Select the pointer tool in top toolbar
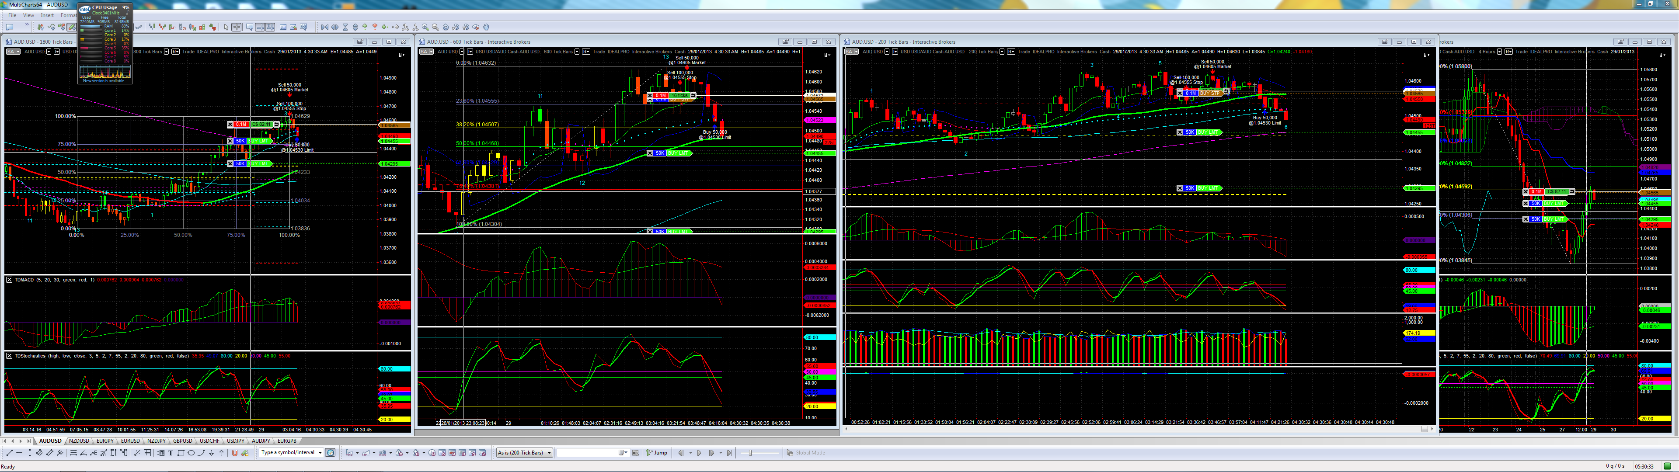This screenshot has width=1679, height=472. (x=226, y=27)
